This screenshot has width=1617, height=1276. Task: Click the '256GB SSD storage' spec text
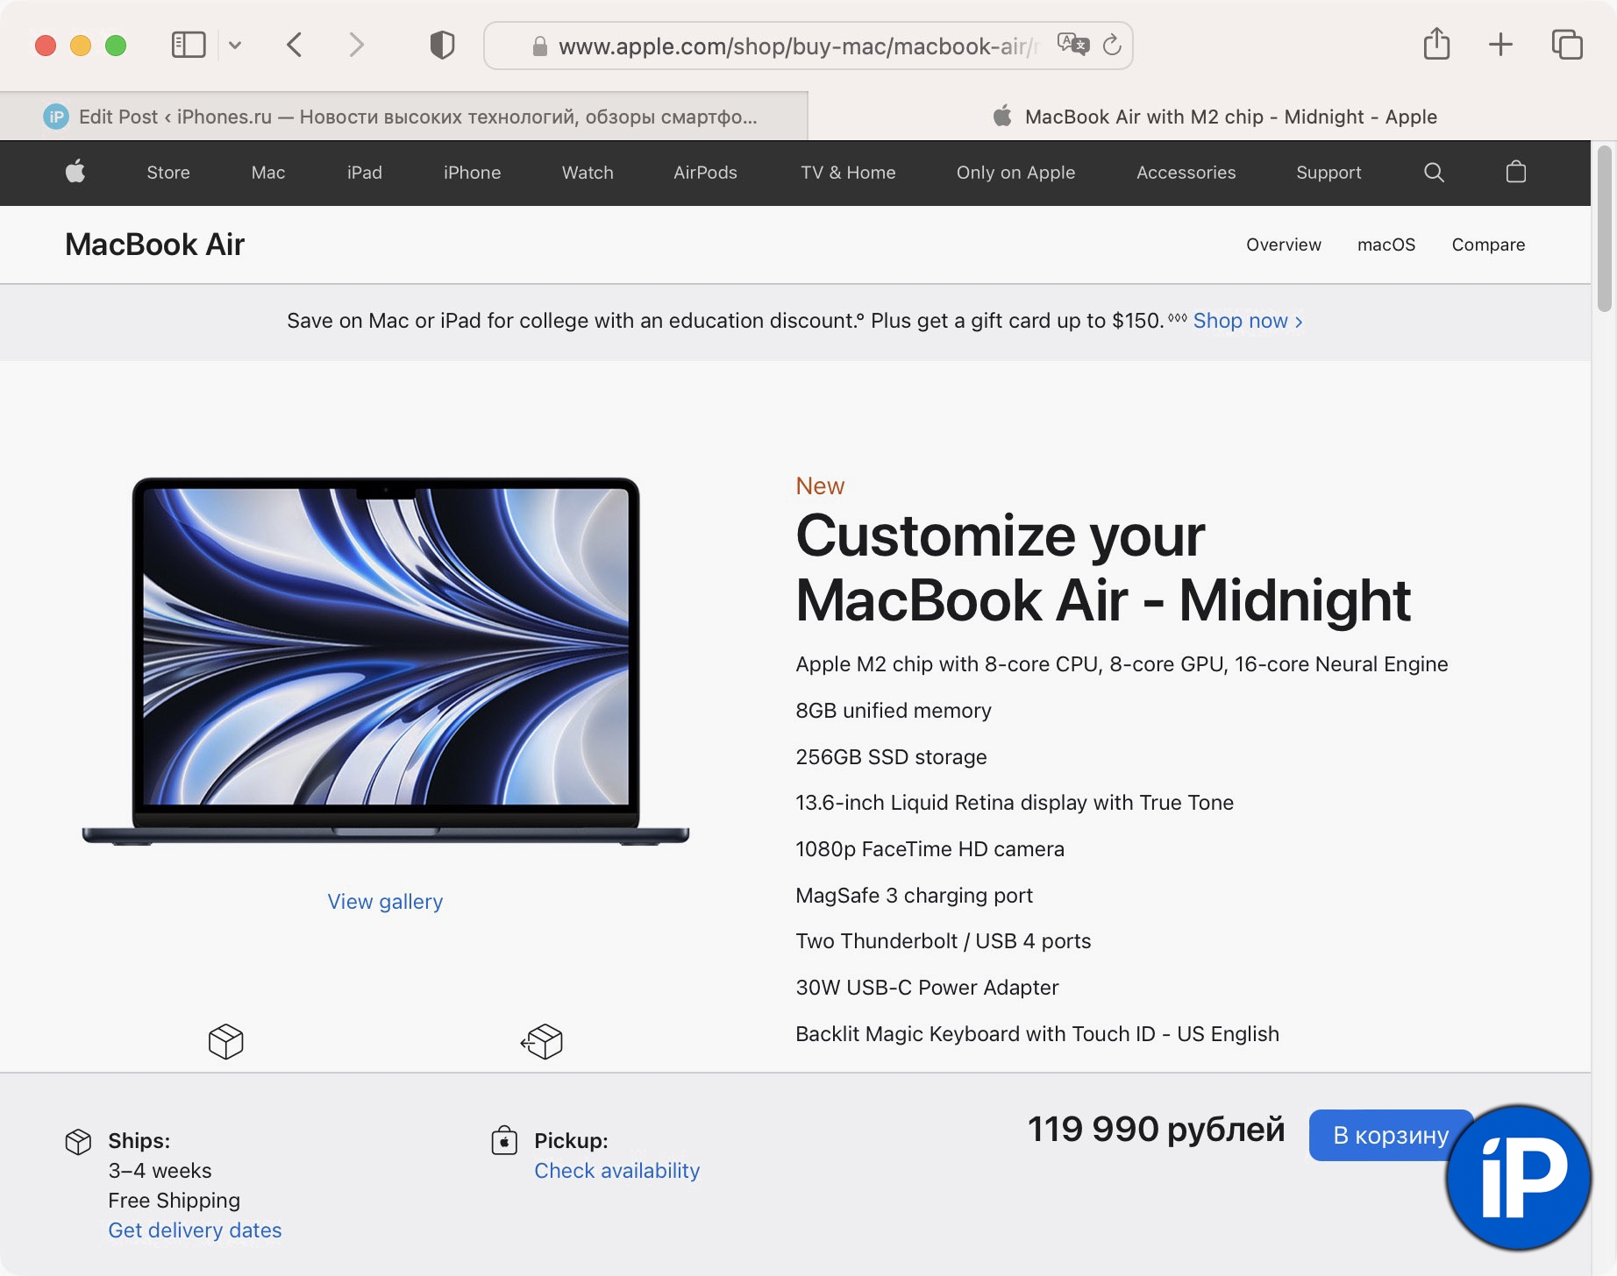coord(891,757)
